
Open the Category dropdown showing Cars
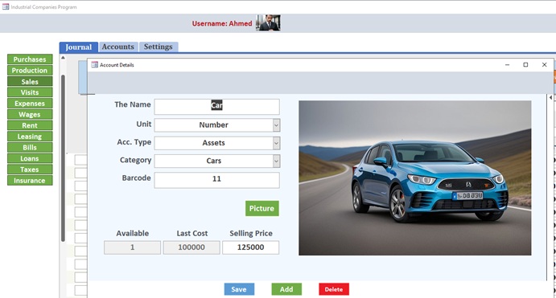276,161
